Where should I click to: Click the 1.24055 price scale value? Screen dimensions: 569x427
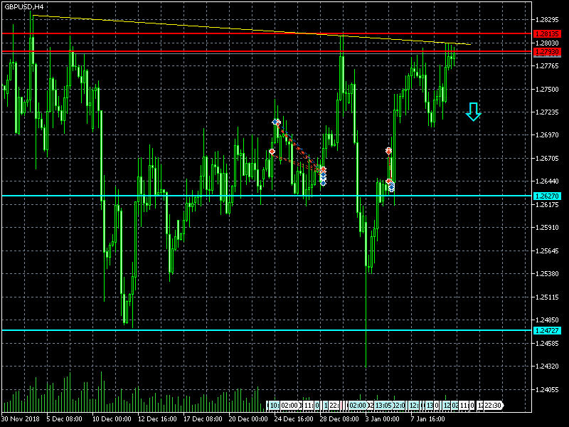[x=547, y=389]
